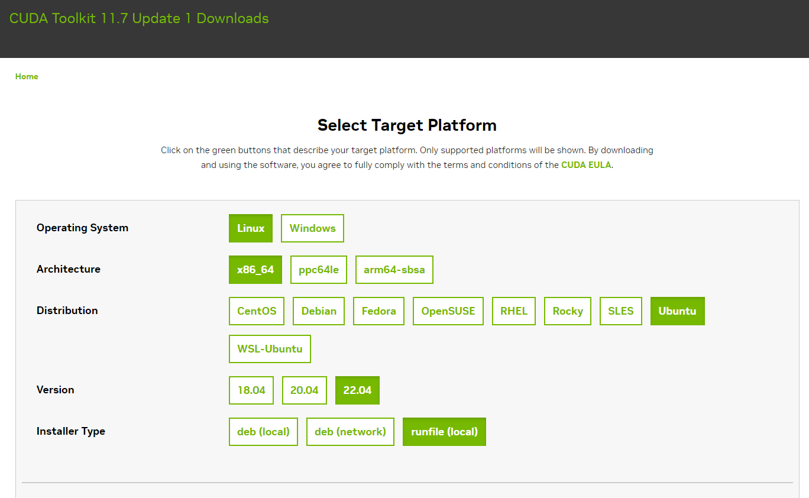Choose the ppc64le architecture
809x498 pixels.
(319, 270)
